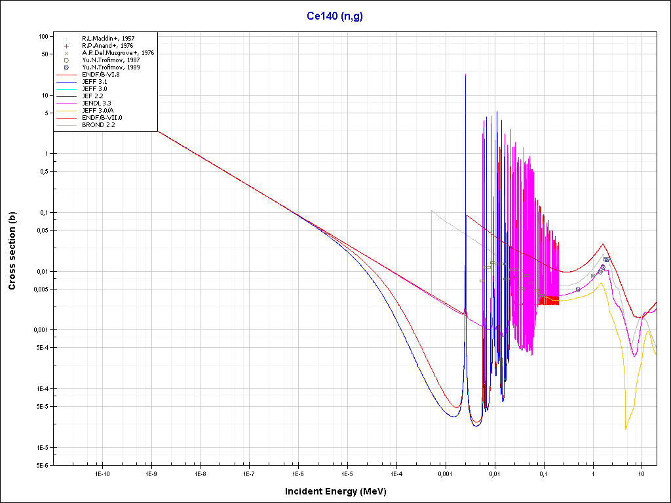Viewport: 671px width, 503px height.
Task: Click the JEF 2.2 legend entry text
Action: point(92,96)
